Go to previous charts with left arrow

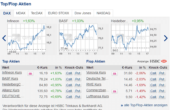[4, 38]
